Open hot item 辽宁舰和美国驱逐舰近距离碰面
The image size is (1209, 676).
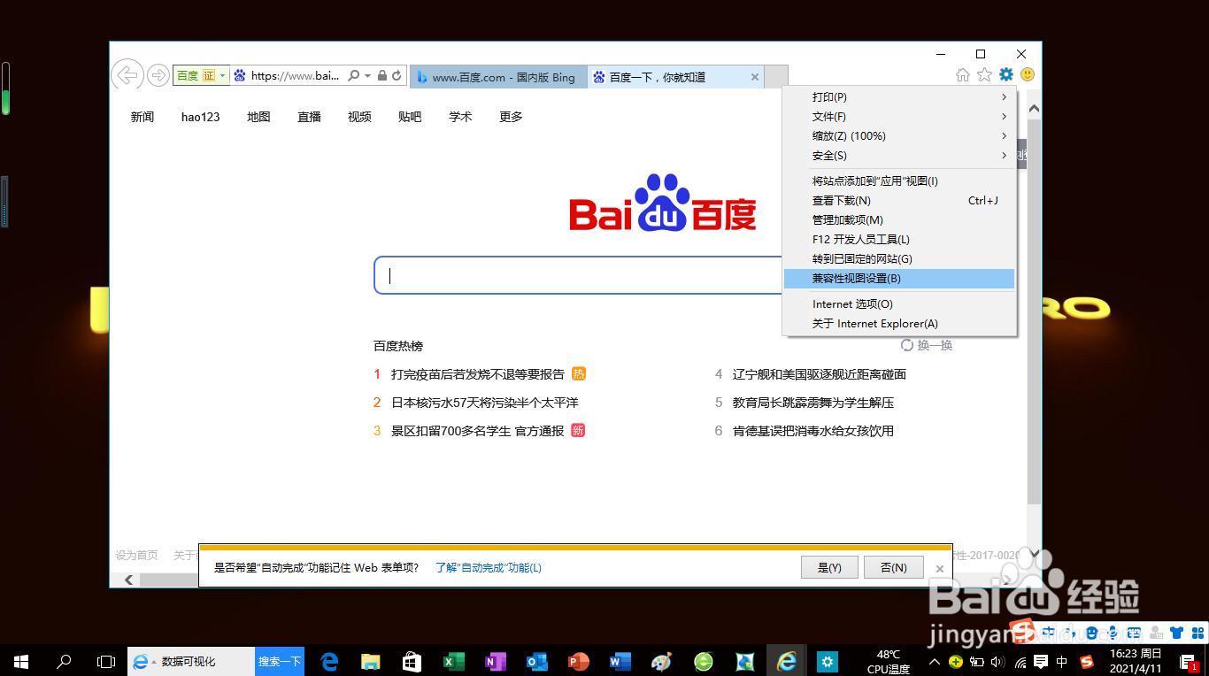click(x=820, y=374)
